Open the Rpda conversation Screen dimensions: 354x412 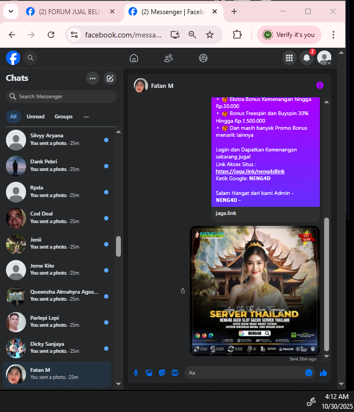tap(57, 192)
